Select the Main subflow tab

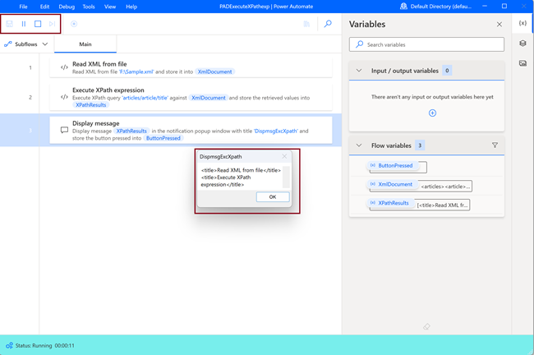coord(85,44)
